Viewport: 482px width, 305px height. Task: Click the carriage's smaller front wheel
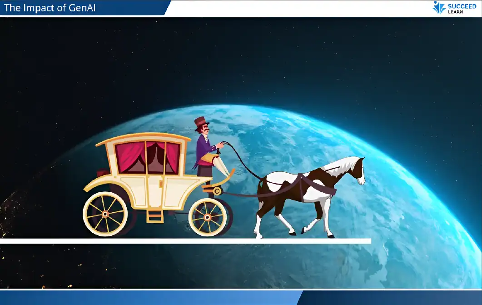click(208, 217)
